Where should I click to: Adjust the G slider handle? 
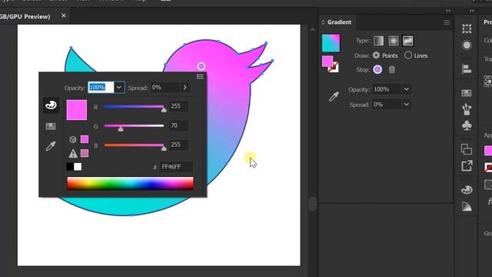[121, 129]
